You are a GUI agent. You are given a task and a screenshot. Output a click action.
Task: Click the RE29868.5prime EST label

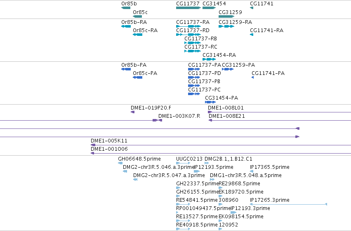pos(240,184)
